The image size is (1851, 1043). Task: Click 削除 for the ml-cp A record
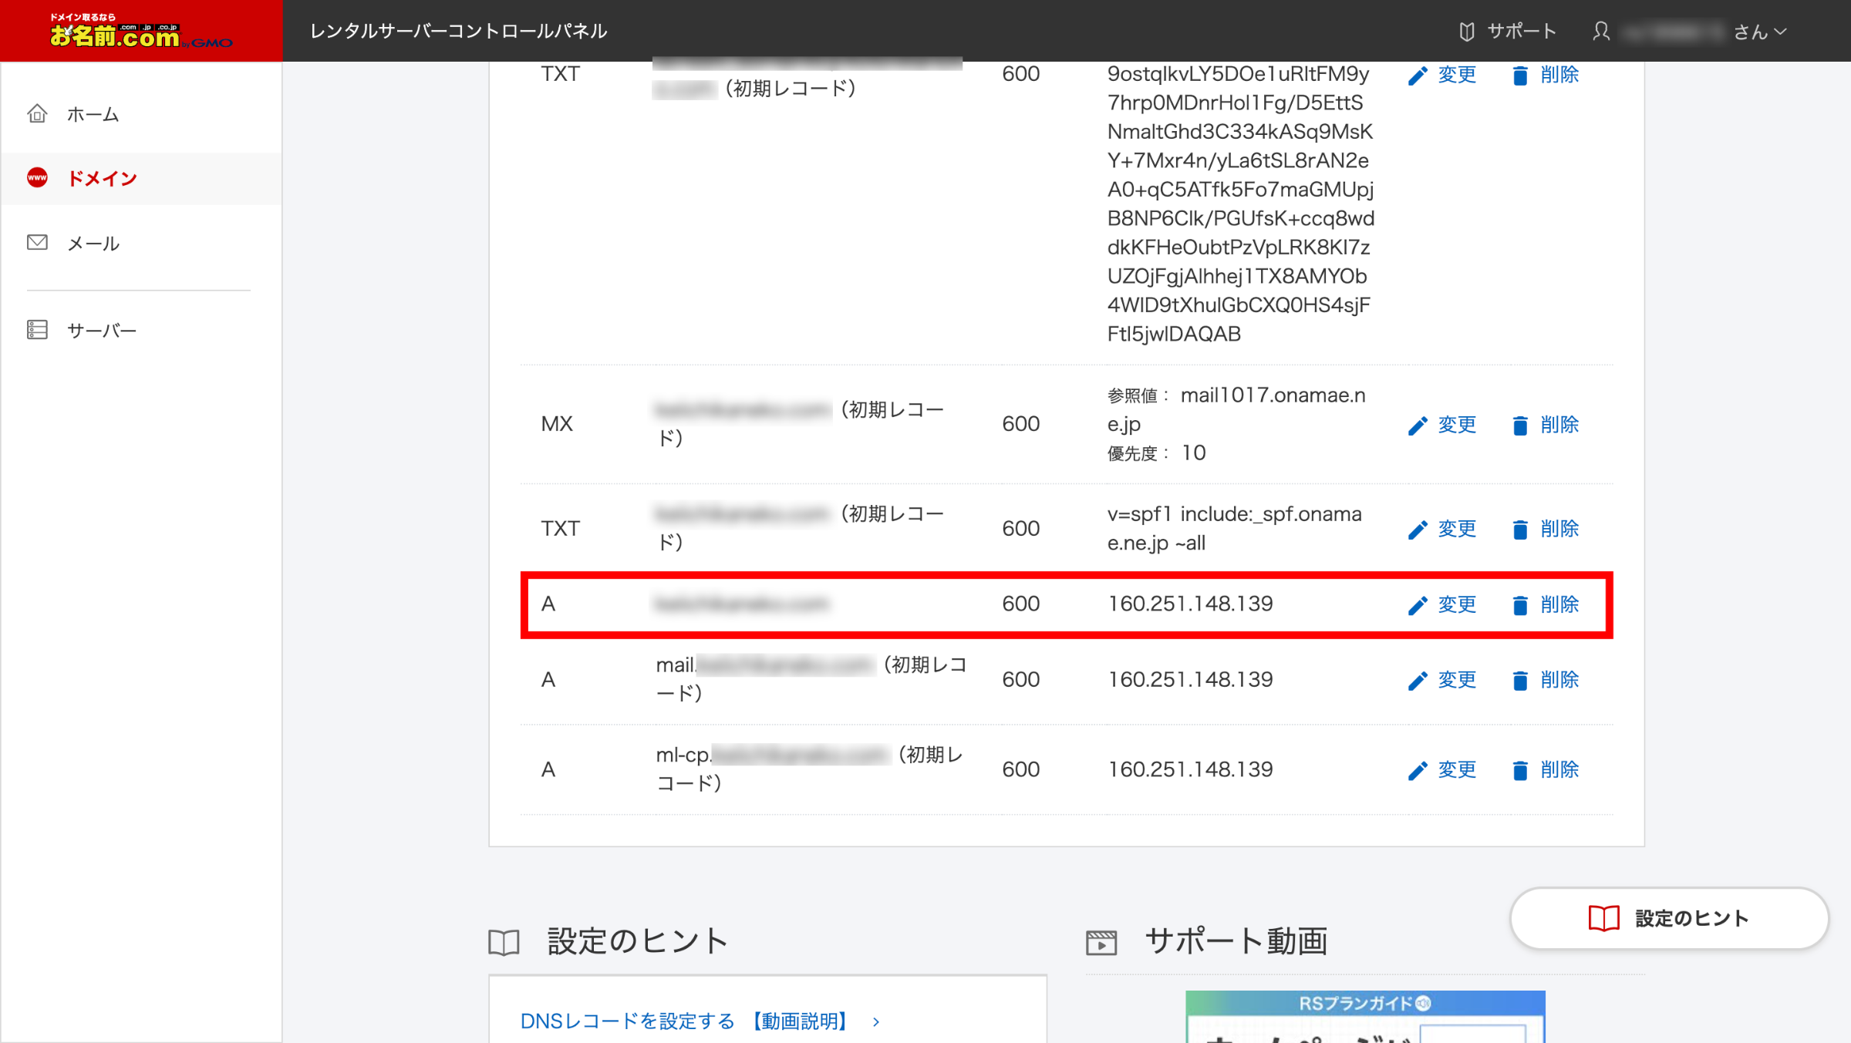tap(1559, 769)
